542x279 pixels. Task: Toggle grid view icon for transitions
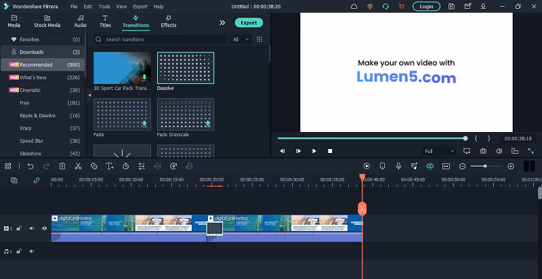point(259,39)
